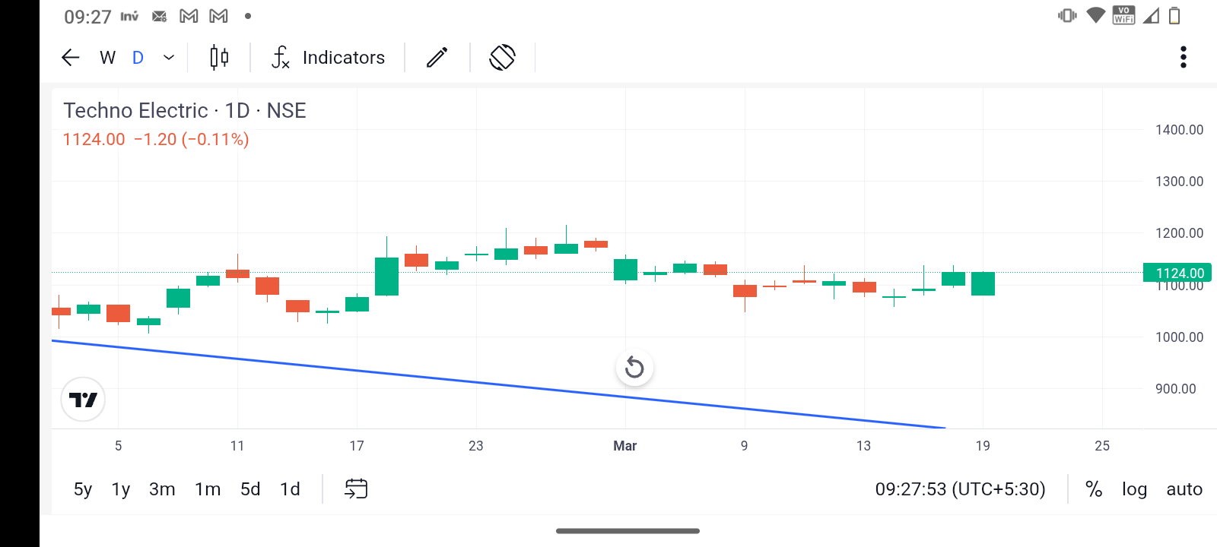Tap the rotate screen icon
The width and height of the screenshot is (1217, 547).
[x=502, y=58]
